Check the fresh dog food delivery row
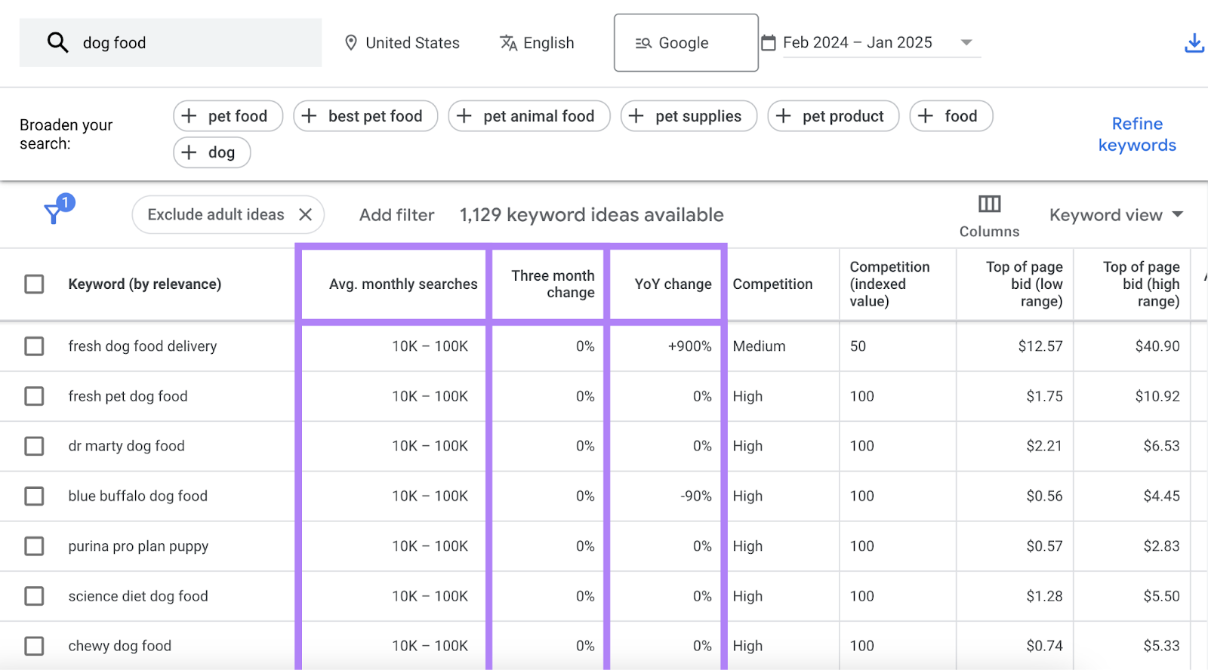The height and width of the screenshot is (670, 1208). (34, 346)
